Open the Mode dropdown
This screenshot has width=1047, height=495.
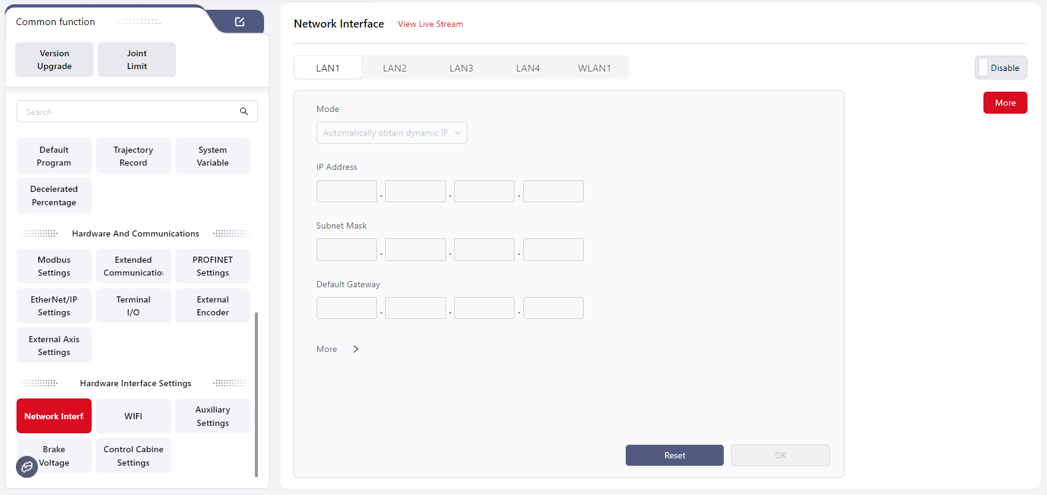point(392,133)
